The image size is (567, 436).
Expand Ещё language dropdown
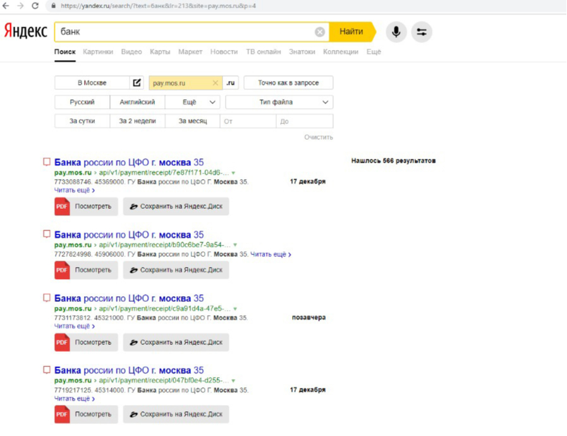193,102
